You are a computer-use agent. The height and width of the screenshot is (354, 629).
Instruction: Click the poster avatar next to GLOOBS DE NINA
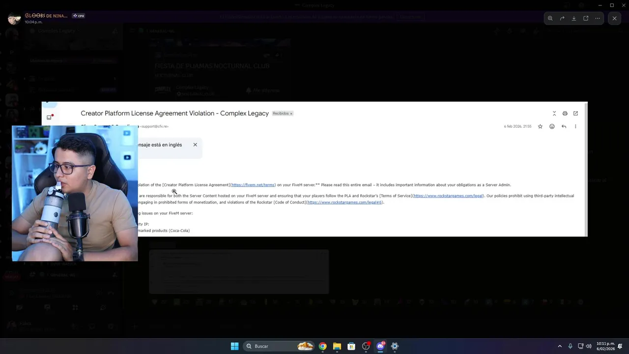pyautogui.click(x=14, y=19)
